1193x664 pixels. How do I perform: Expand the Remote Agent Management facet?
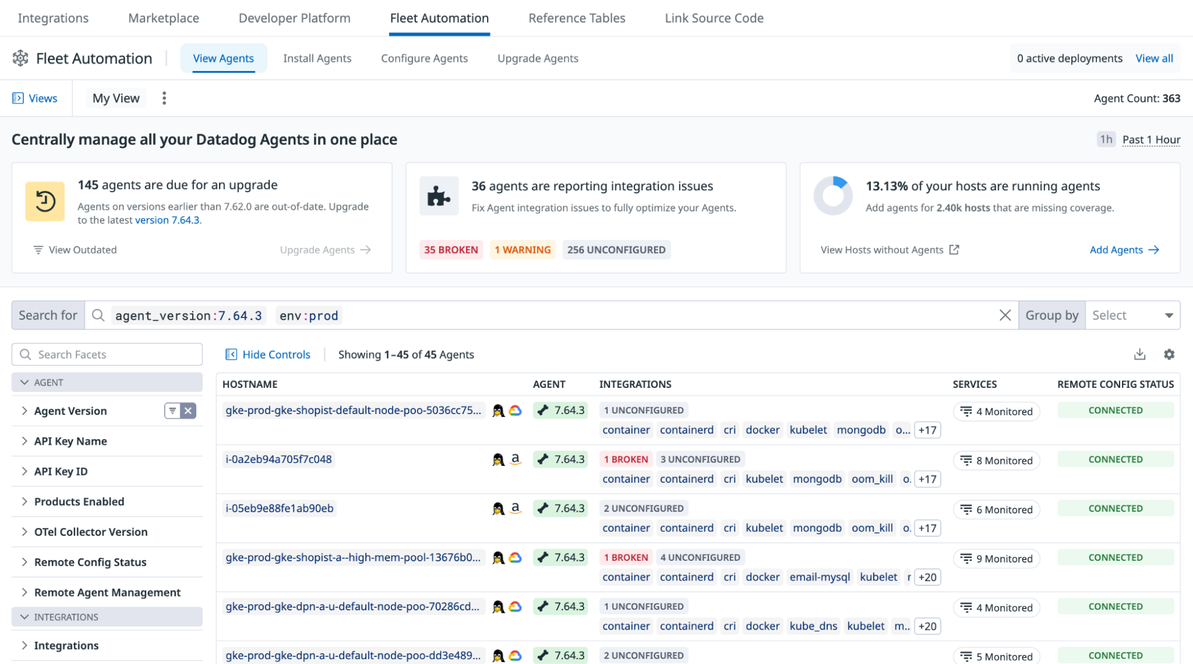tap(24, 592)
